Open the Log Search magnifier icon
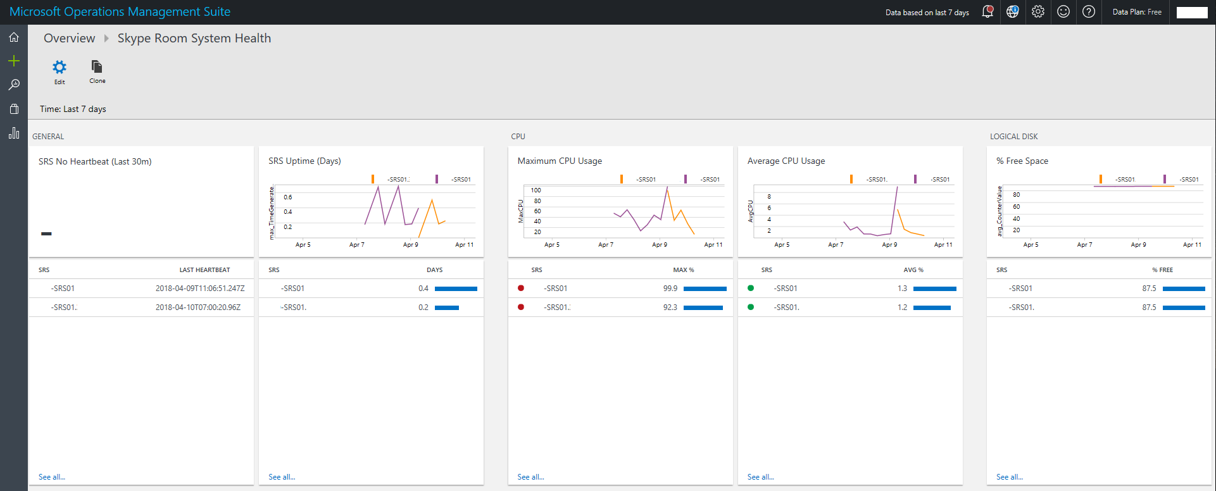Screen dimensions: 1216x491 (14, 85)
